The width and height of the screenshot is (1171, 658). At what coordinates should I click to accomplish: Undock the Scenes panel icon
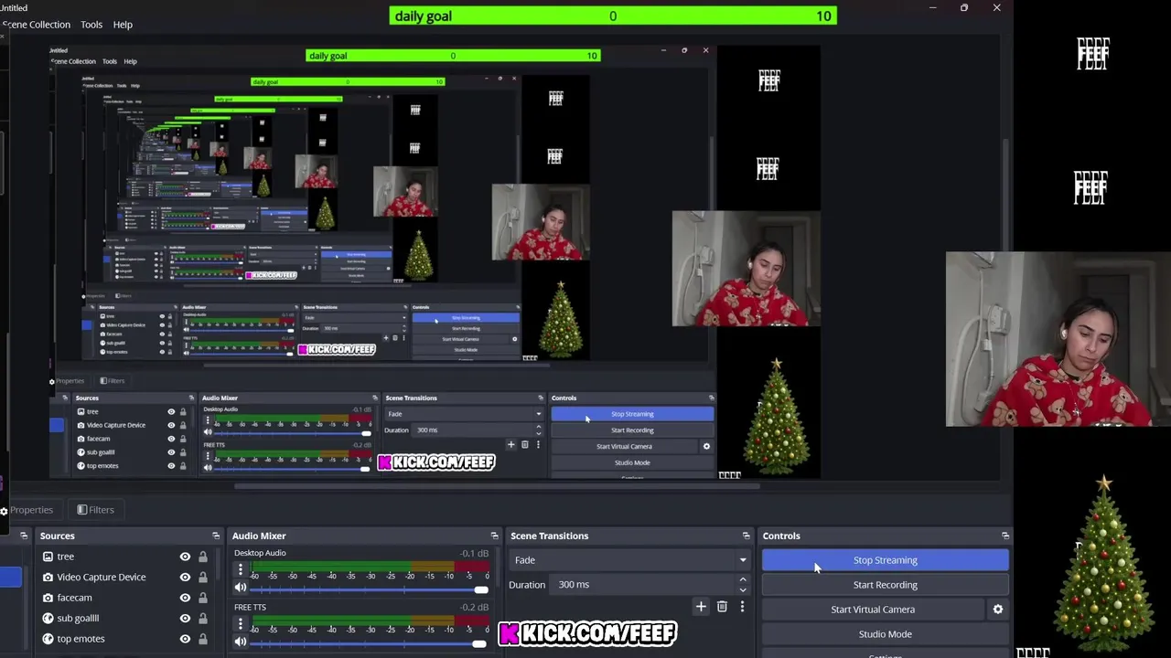tap(24, 536)
